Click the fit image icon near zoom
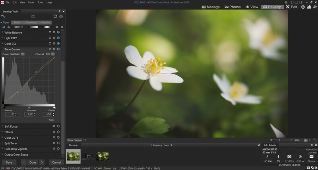Viewport: 318px width, 170px height. (315, 140)
